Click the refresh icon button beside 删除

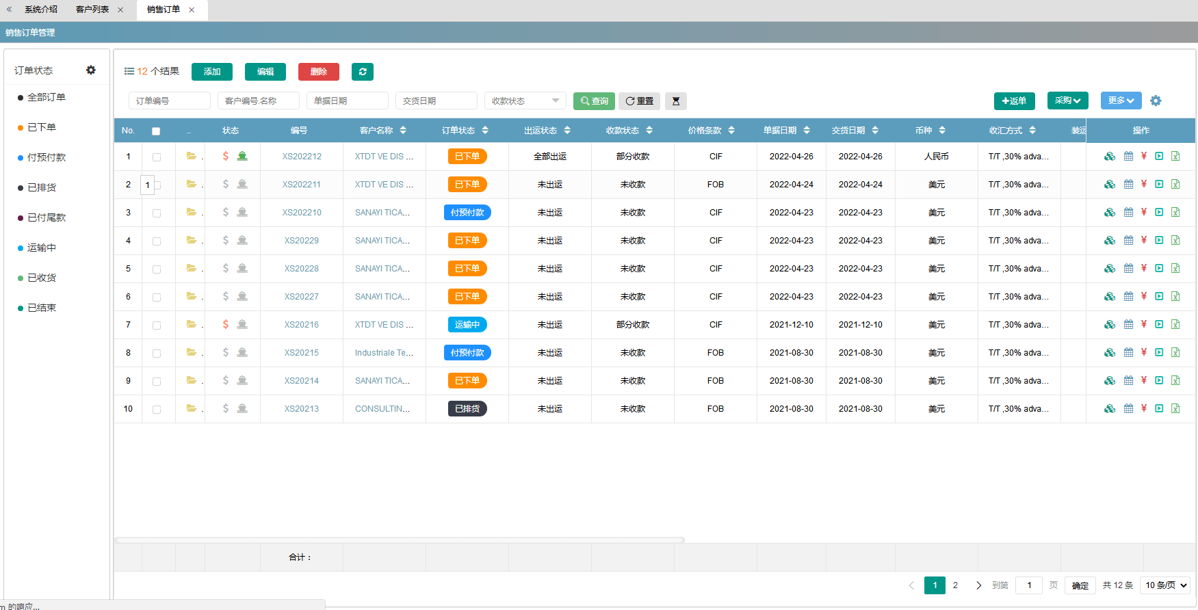pos(362,72)
